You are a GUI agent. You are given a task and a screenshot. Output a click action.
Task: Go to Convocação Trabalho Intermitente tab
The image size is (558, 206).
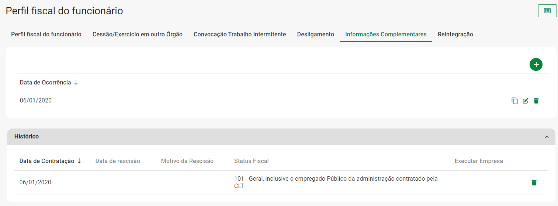(x=240, y=34)
